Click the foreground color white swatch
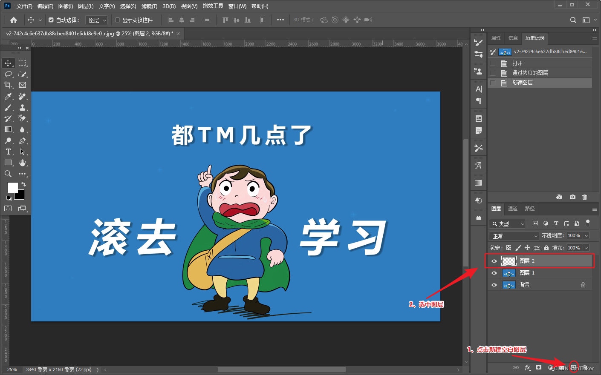 coord(12,187)
